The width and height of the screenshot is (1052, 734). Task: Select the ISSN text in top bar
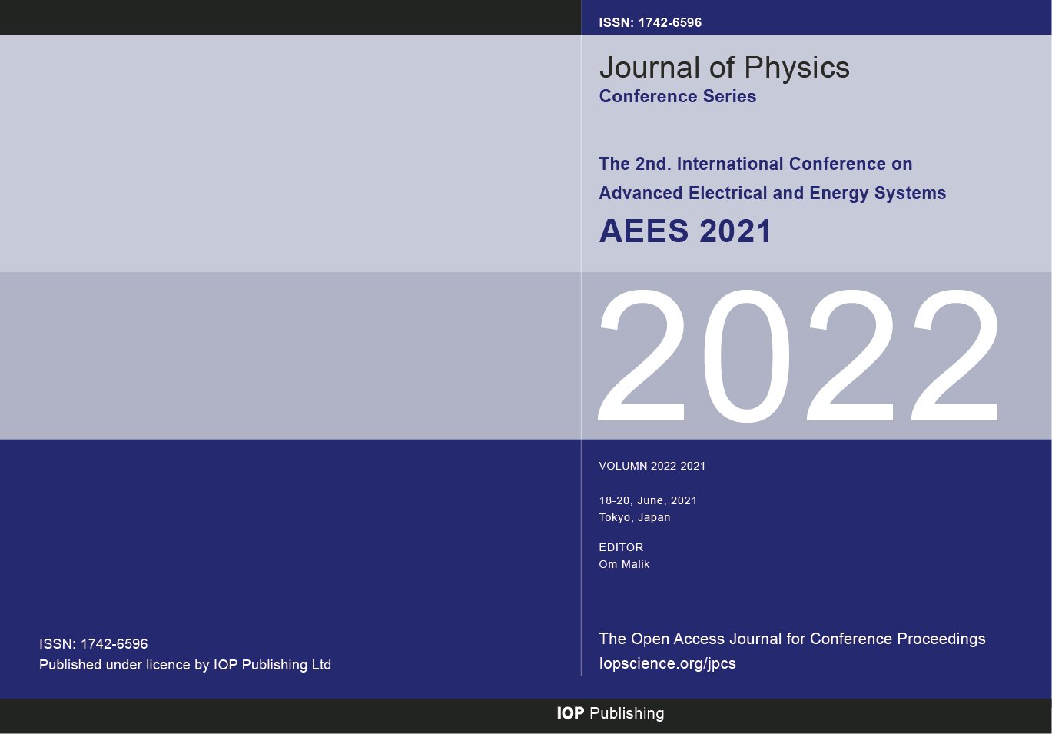pyautogui.click(x=649, y=22)
